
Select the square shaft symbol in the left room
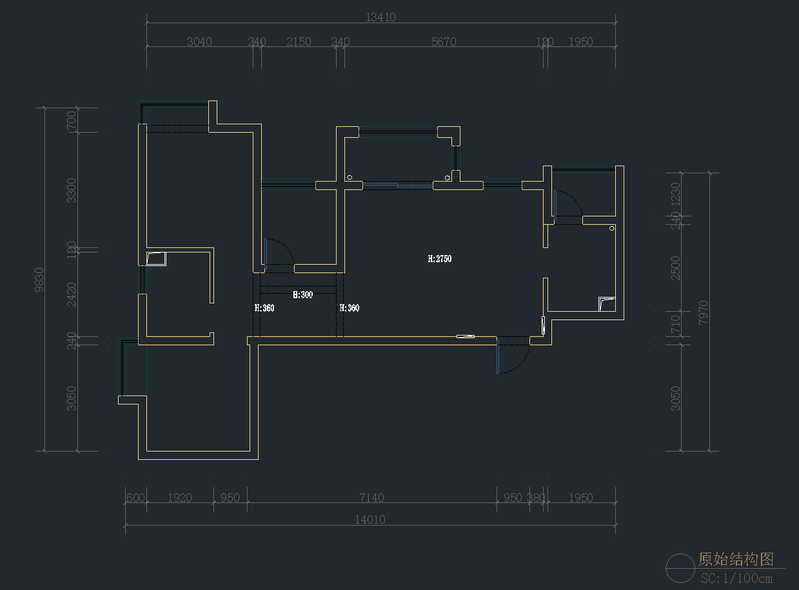point(157,258)
